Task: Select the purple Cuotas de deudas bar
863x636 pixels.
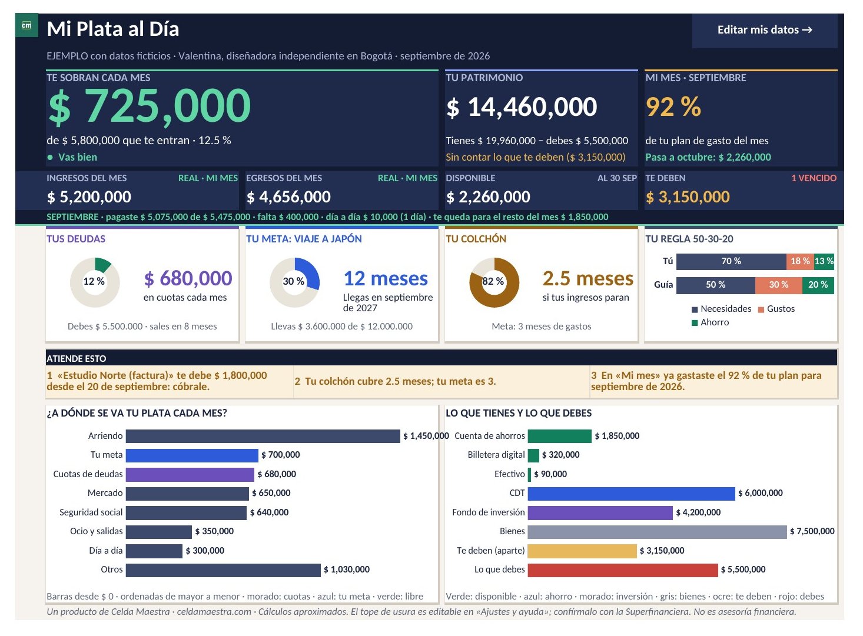Action: click(190, 474)
